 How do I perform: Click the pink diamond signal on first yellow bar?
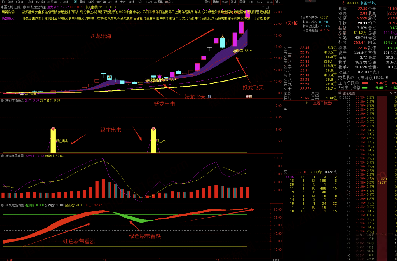tap(53, 129)
